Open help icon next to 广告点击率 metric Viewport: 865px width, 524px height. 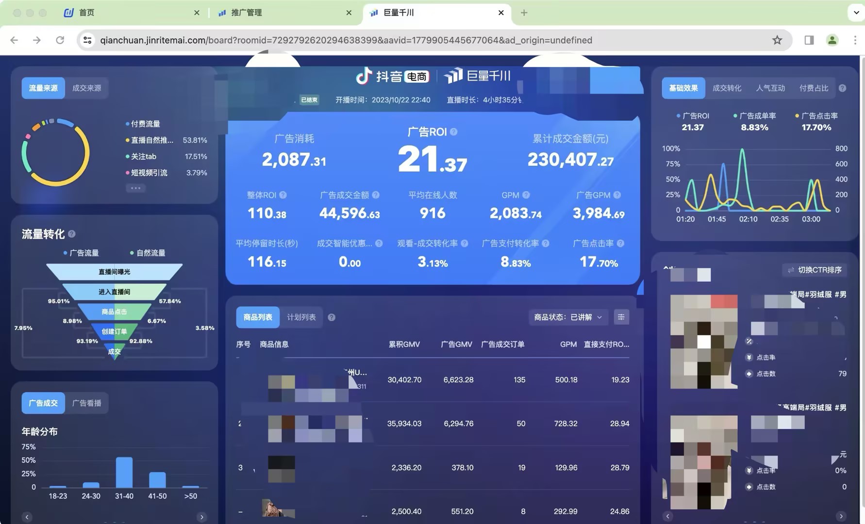[x=620, y=244]
